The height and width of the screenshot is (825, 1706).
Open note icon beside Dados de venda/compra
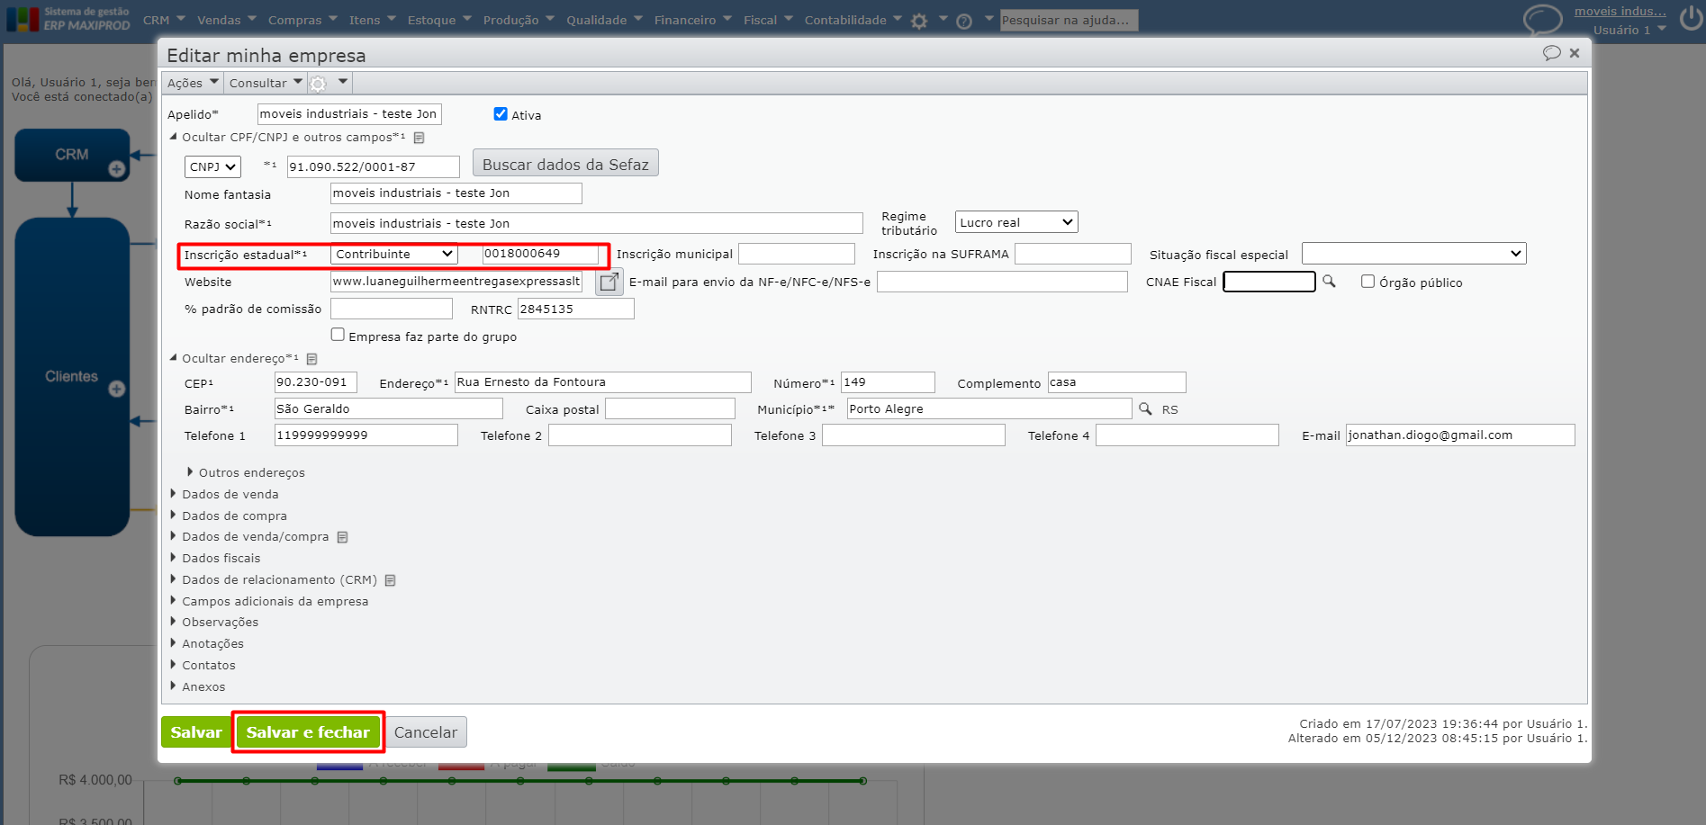[x=342, y=537]
